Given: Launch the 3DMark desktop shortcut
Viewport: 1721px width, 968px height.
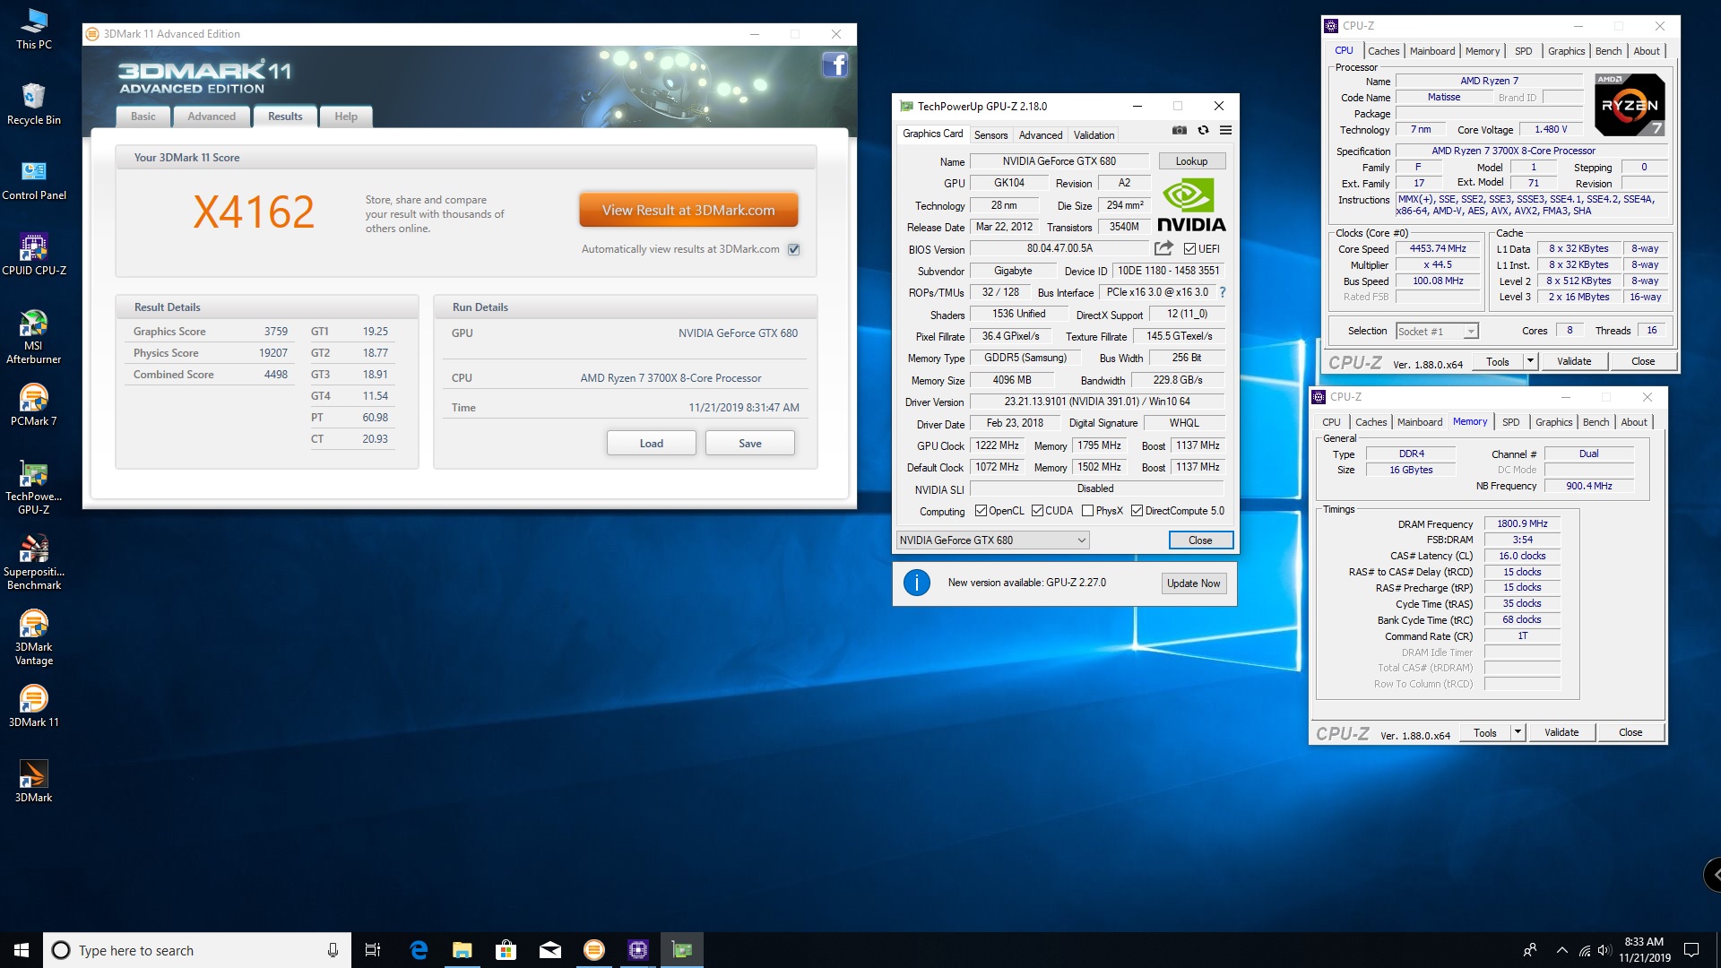Looking at the screenshot, I should (x=34, y=782).
